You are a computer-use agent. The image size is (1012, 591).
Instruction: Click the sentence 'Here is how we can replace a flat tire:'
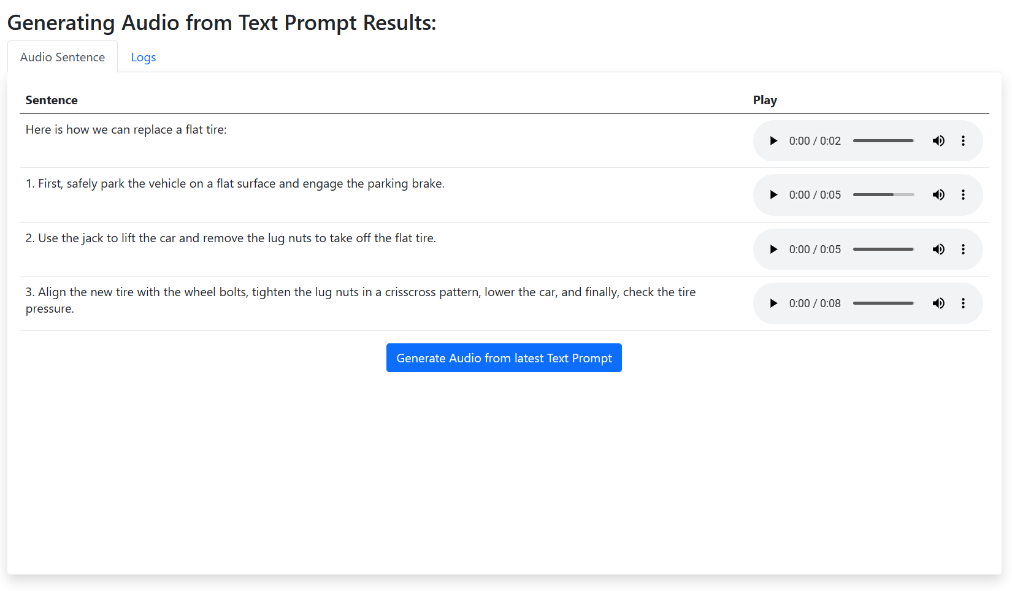[126, 130]
